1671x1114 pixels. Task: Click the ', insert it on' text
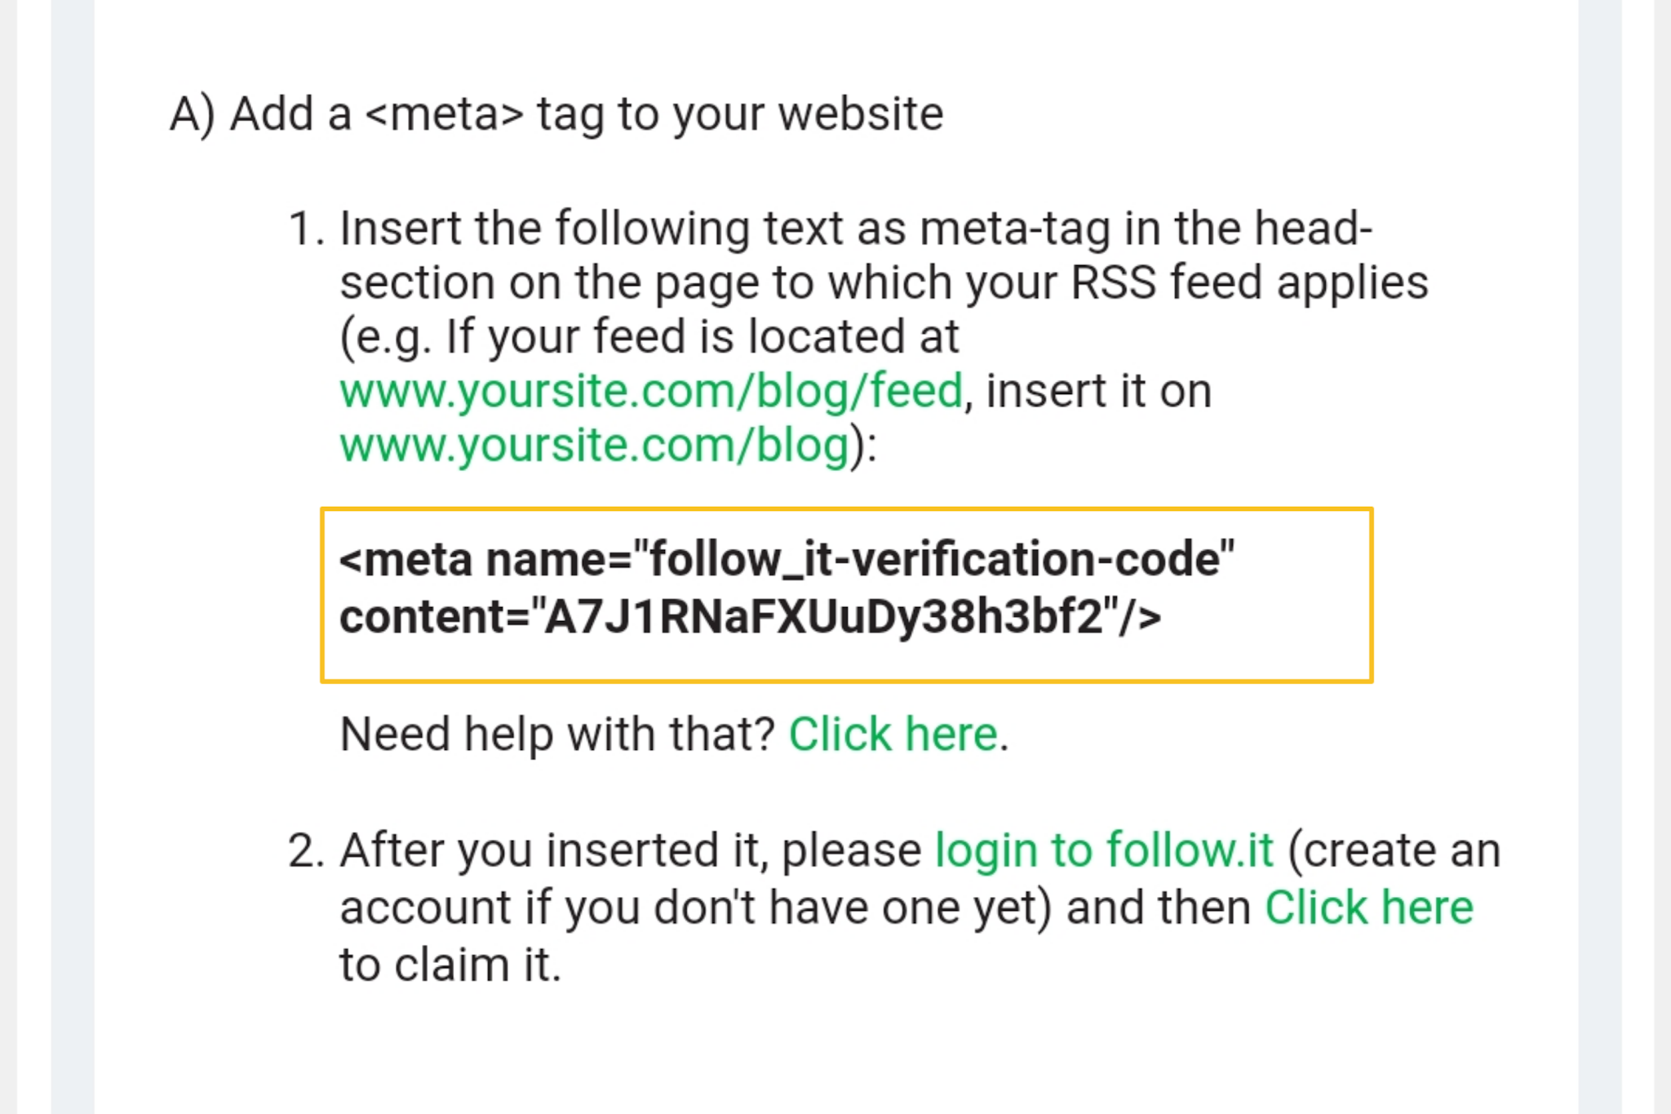pyautogui.click(x=1088, y=391)
